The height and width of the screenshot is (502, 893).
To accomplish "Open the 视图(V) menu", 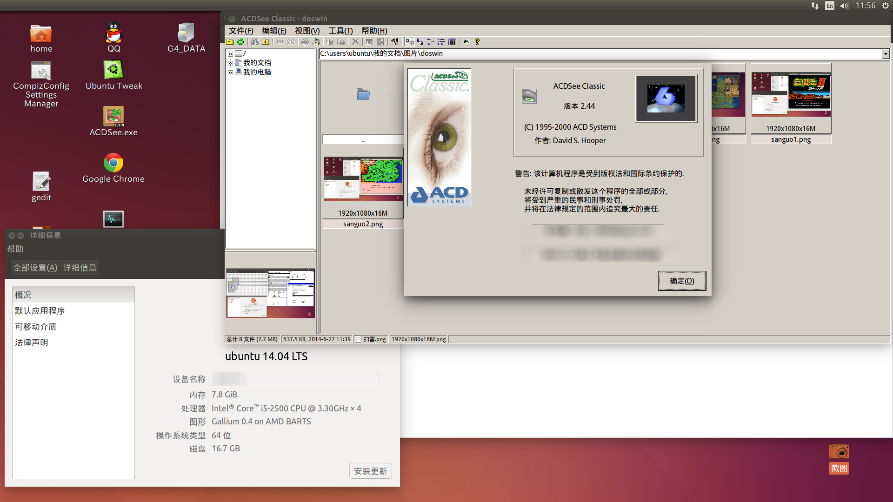I will point(307,31).
